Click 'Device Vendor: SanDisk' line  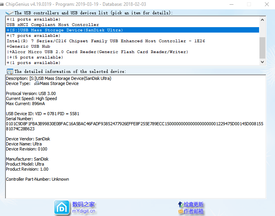click(x=28, y=139)
